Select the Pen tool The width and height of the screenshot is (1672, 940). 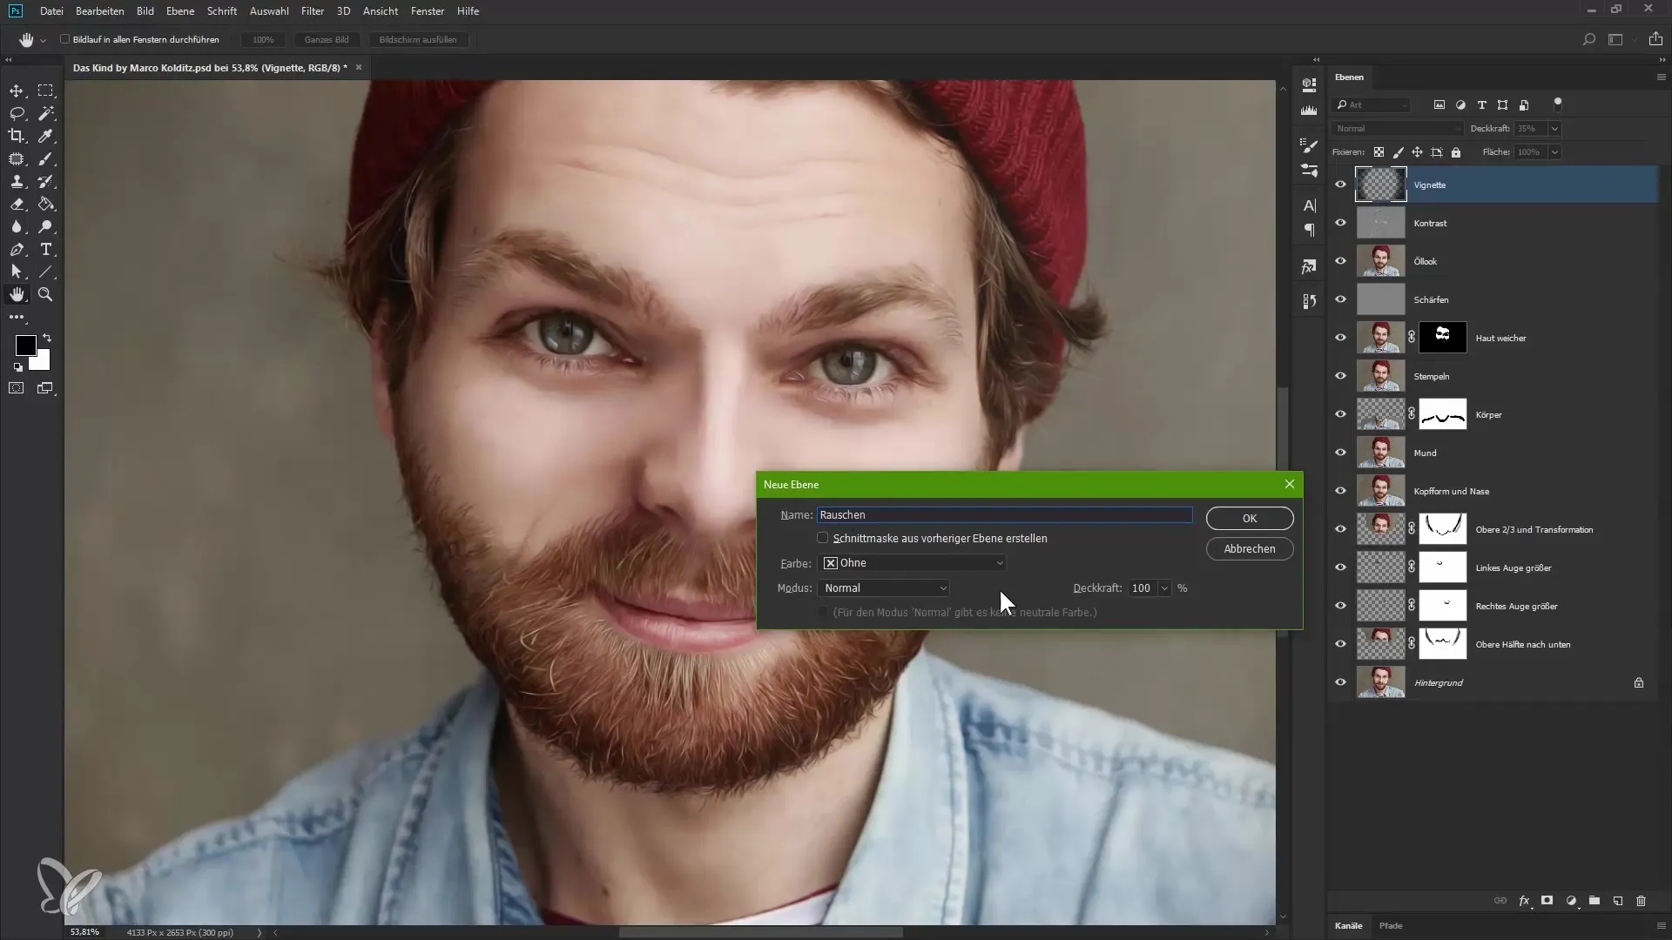17,250
